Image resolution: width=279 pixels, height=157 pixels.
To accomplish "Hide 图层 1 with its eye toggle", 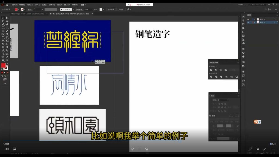I will click(248, 19).
